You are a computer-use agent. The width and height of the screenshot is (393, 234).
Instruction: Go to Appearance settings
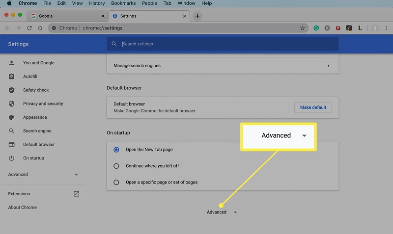click(35, 117)
